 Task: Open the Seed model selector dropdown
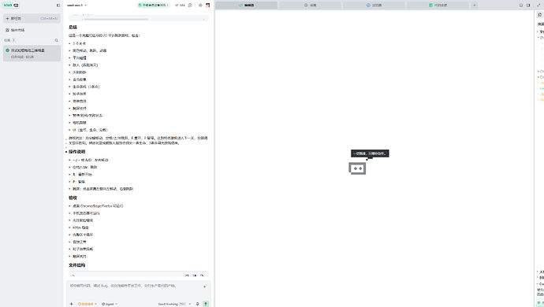pyautogui.click(x=174, y=304)
